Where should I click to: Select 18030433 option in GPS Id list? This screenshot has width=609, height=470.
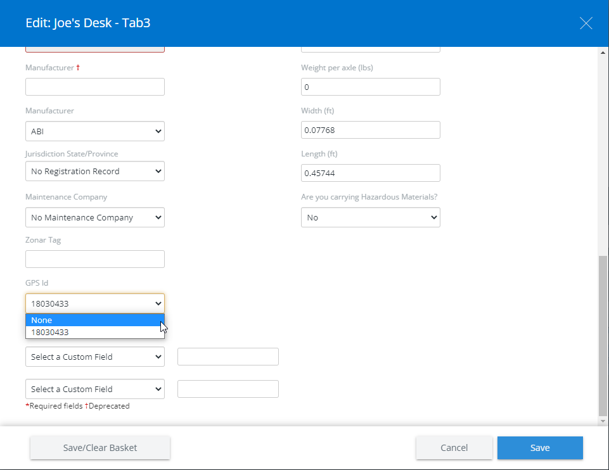[95, 332]
